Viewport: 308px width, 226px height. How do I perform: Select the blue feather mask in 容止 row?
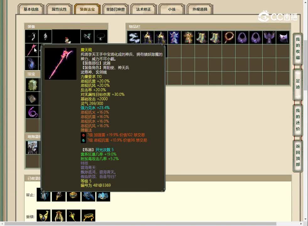[103, 196]
